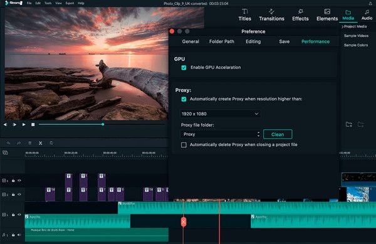Open the Elements panel
376x244 pixels.
point(327,15)
